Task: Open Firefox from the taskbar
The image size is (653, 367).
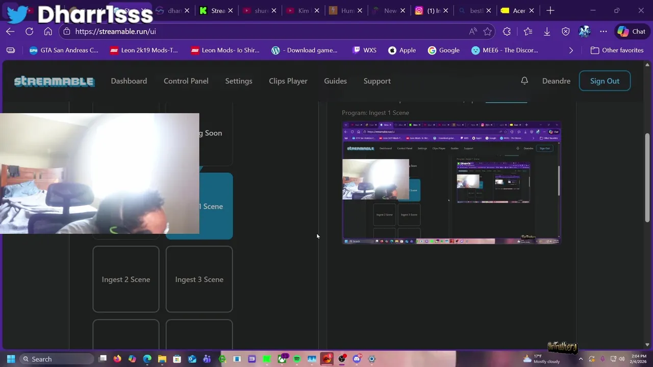Action: (117, 359)
